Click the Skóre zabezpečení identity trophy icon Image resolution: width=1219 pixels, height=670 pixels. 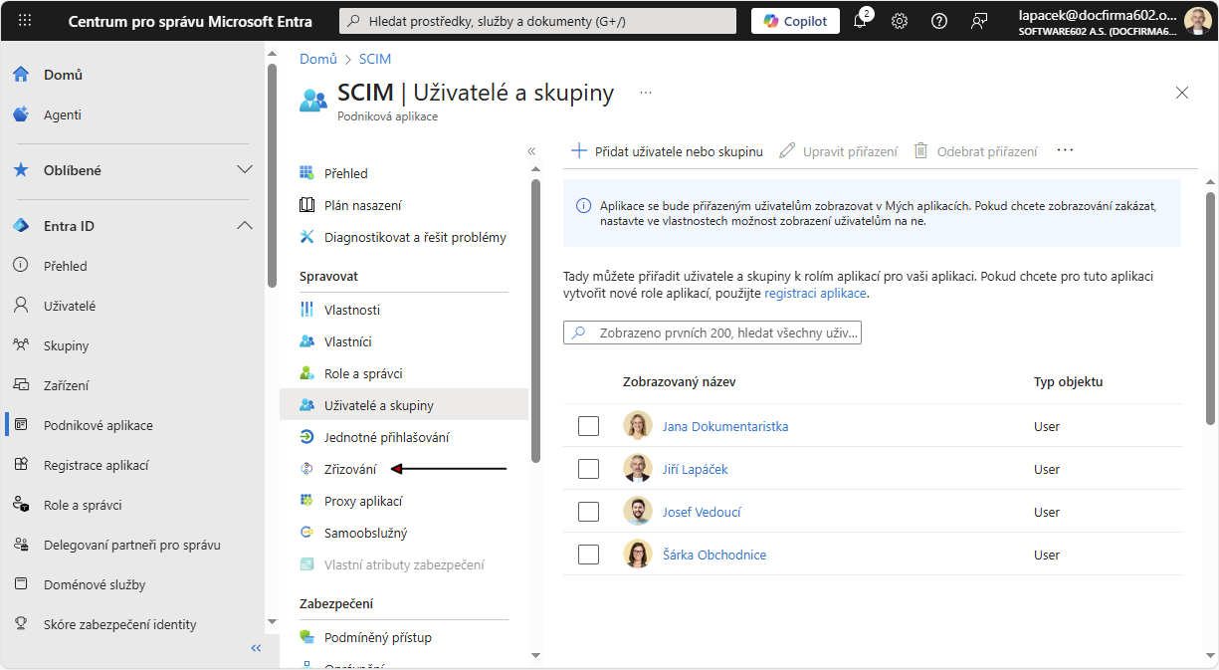click(x=21, y=624)
